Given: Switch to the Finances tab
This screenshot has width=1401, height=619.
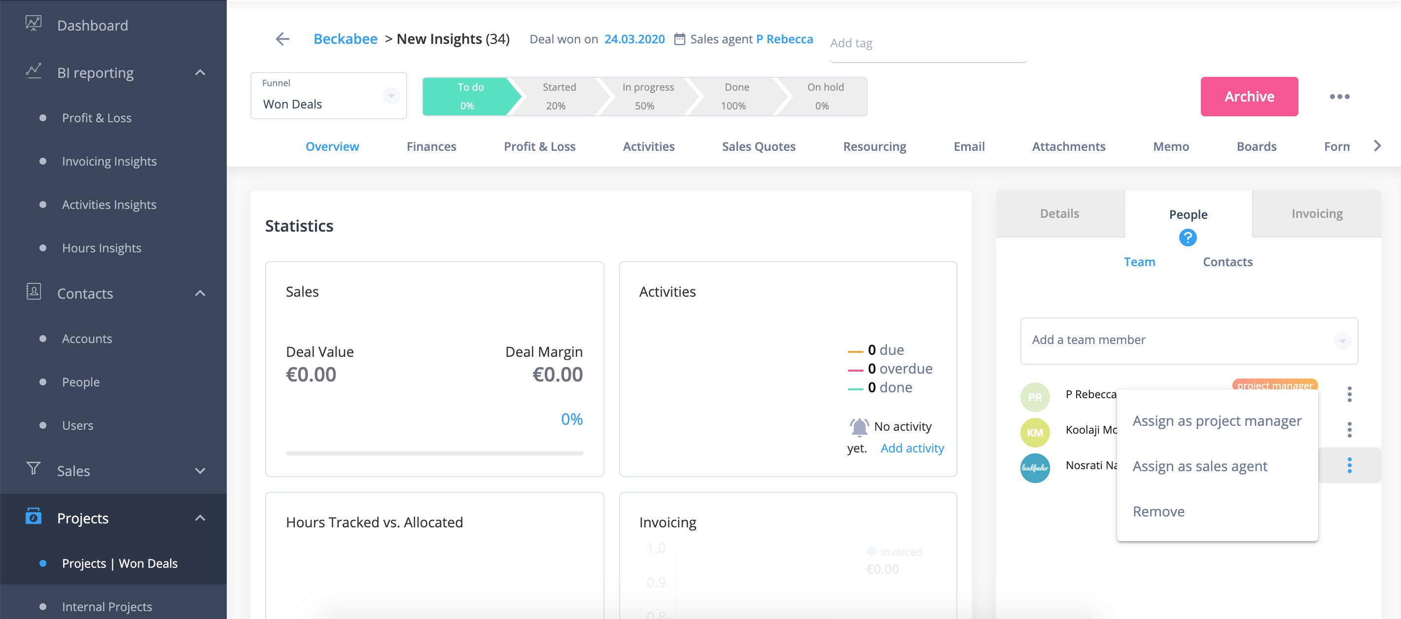Looking at the screenshot, I should click(431, 146).
